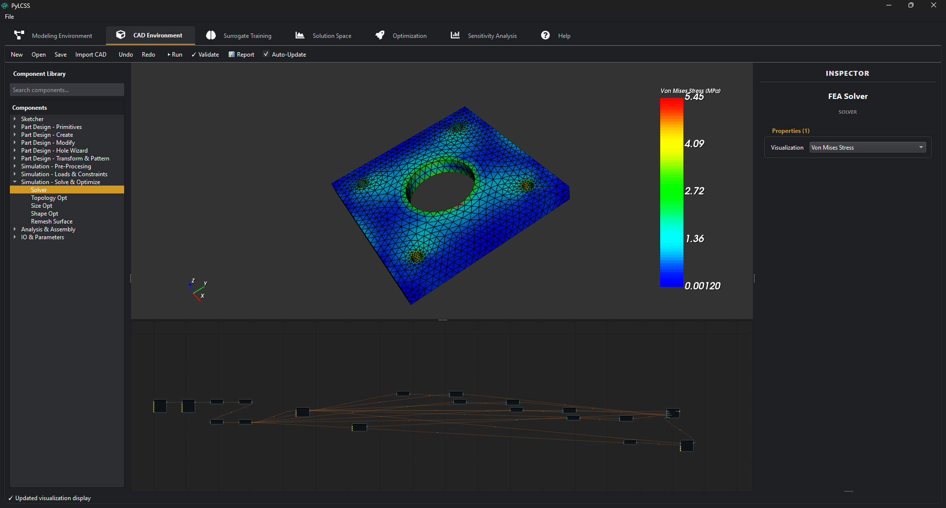Click the Search components input field
The width and height of the screenshot is (946, 508).
point(67,90)
